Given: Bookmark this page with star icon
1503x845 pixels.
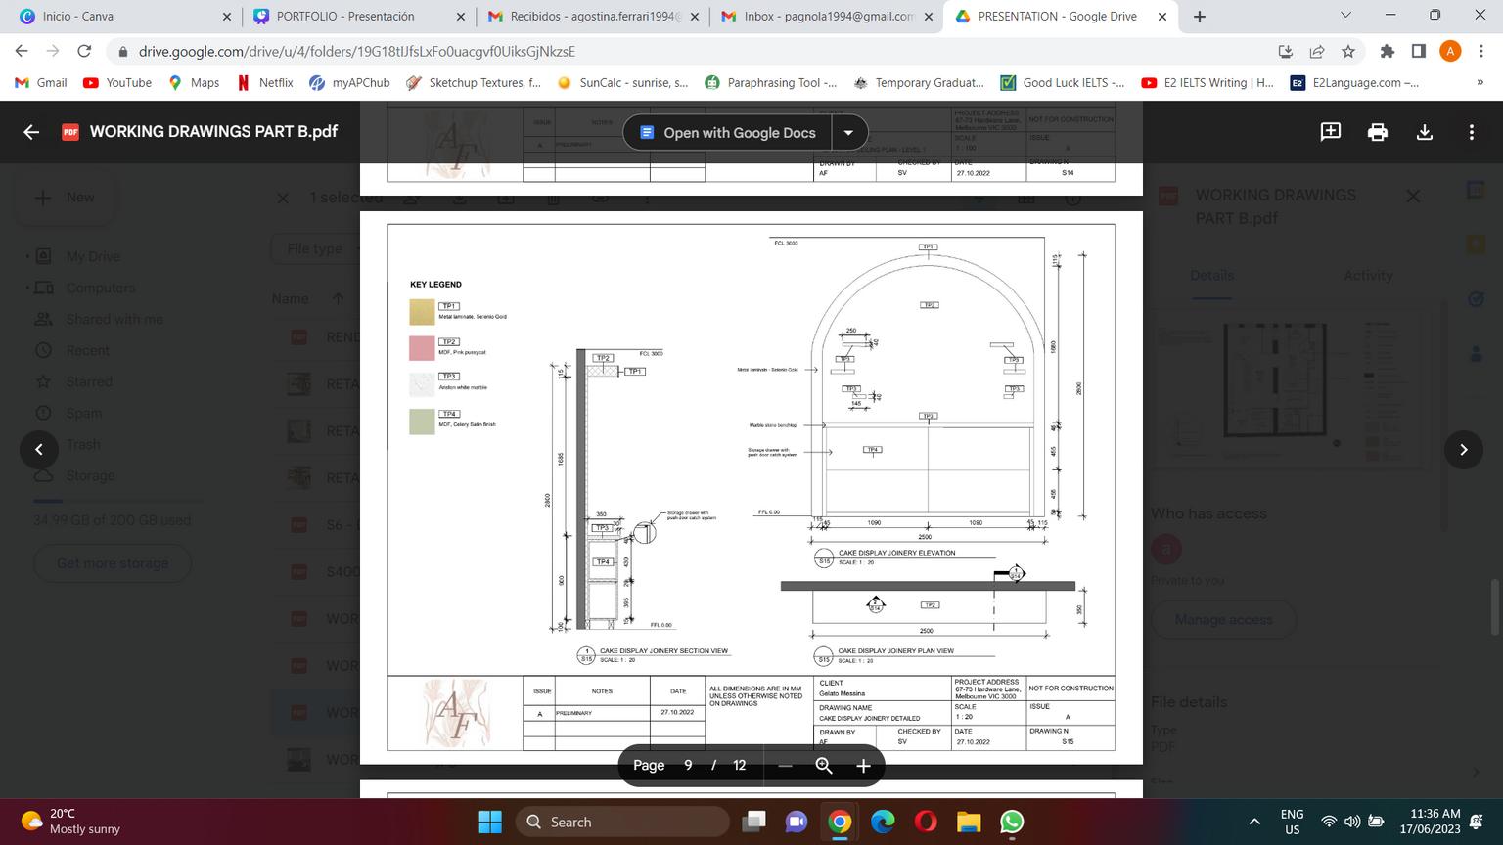Looking at the screenshot, I should [x=1348, y=52].
